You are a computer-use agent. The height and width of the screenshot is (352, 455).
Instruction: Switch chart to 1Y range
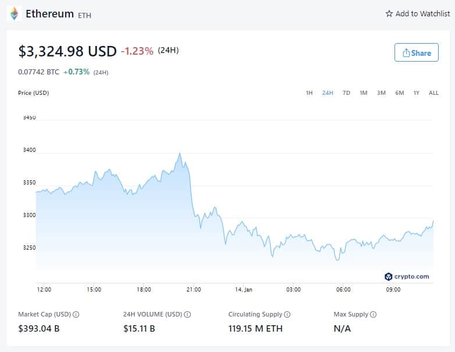[417, 93]
